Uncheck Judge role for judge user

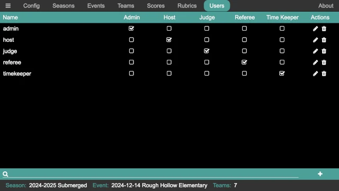tap(207, 51)
